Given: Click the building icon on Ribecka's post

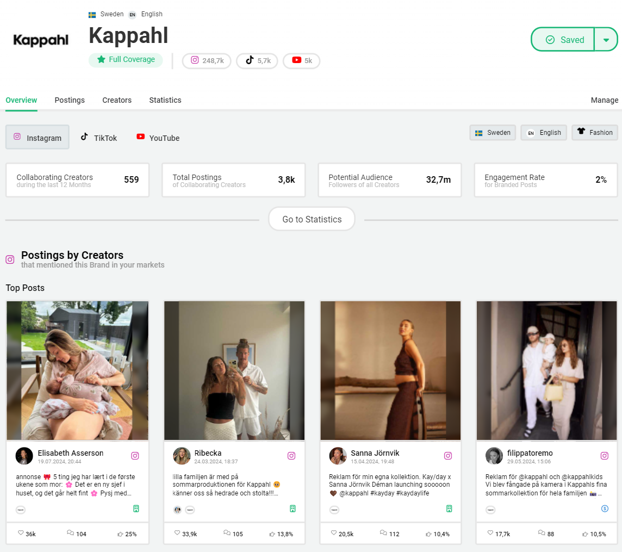Looking at the screenshot, I should pos(293,508).
